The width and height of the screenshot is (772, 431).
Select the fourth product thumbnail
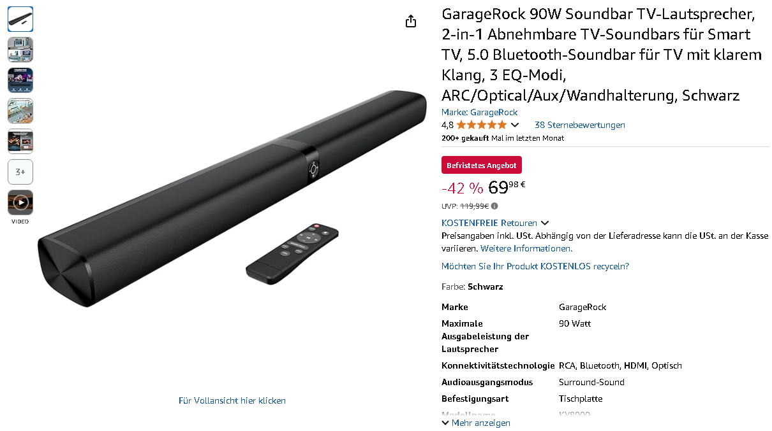(20, 111)
